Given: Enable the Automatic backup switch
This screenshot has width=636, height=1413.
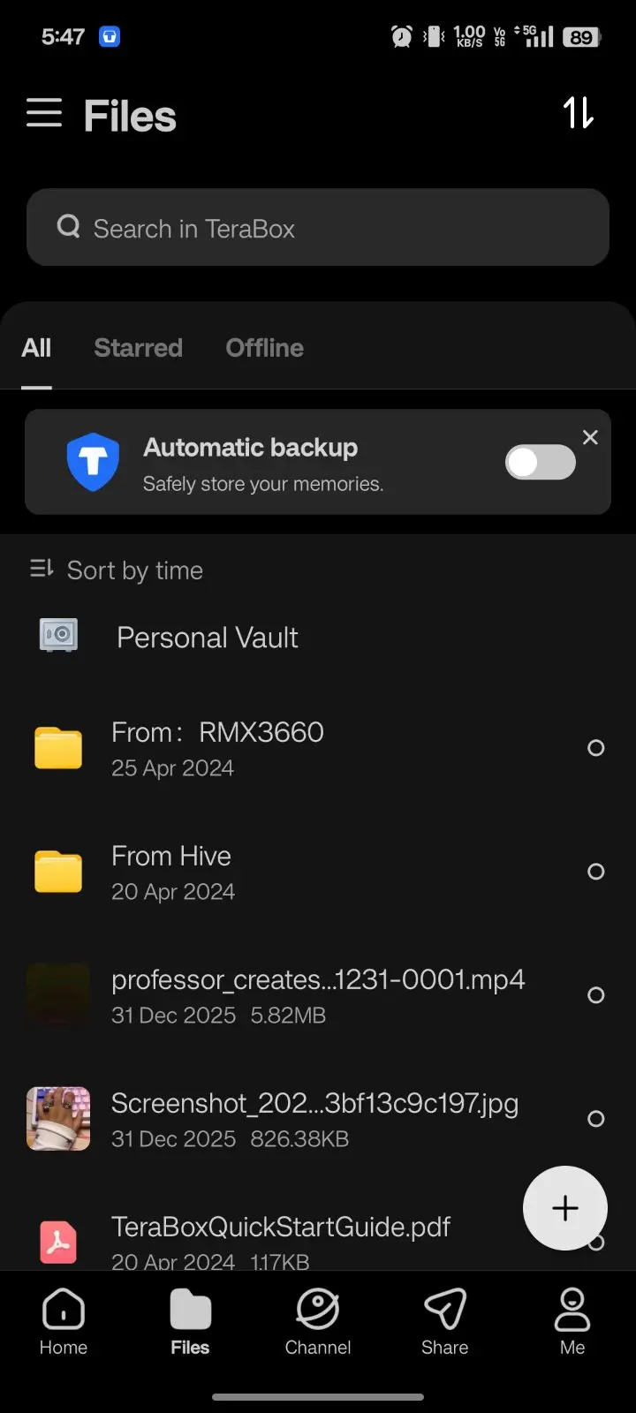Looking at the screenshot, I should pos(541,462).
